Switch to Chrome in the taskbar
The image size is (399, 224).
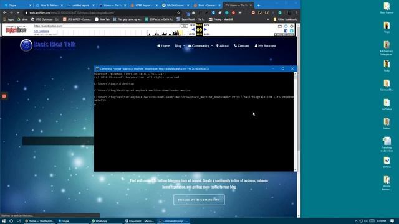[x=40, y=221]
